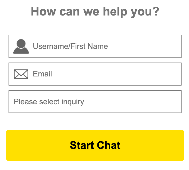Open the Please select inquiry dropdown

coord(95,102)
